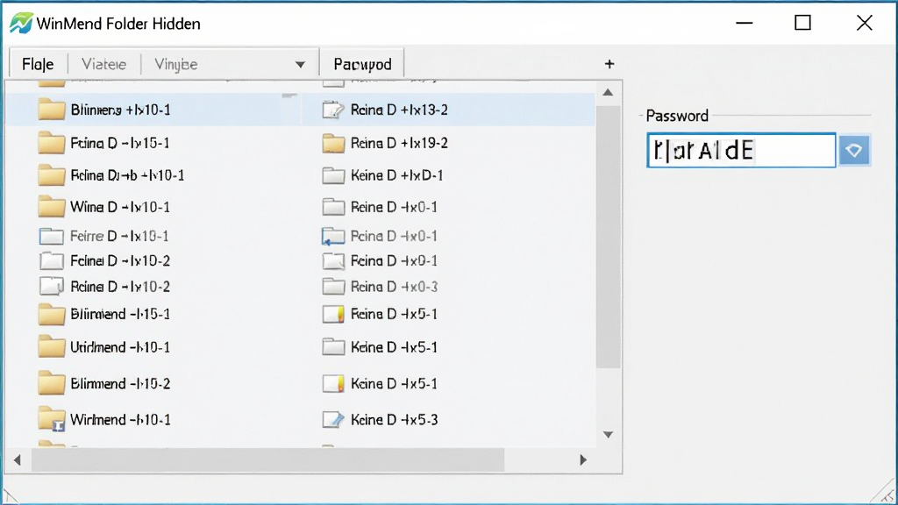Click folder icon beside Bliimend -l-15-1
This screenshot has width=898, height=505.
(52, 315)
